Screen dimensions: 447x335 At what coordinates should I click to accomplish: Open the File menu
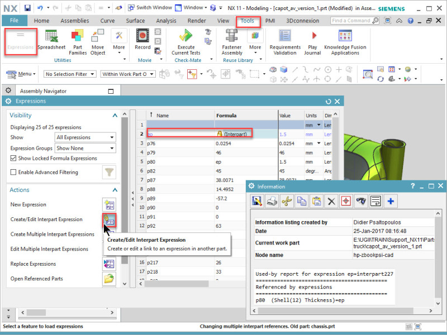(x=15, y=21)
